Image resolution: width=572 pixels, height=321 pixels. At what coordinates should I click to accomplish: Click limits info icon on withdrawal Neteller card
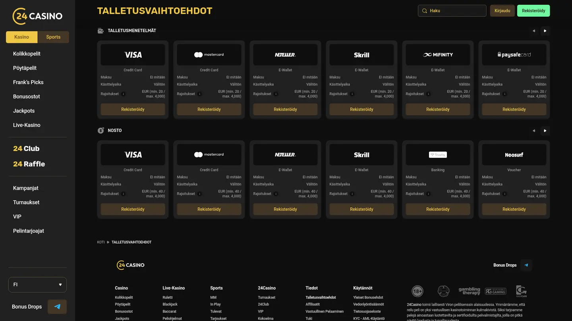pyautogui.click(x=276, y=194)
